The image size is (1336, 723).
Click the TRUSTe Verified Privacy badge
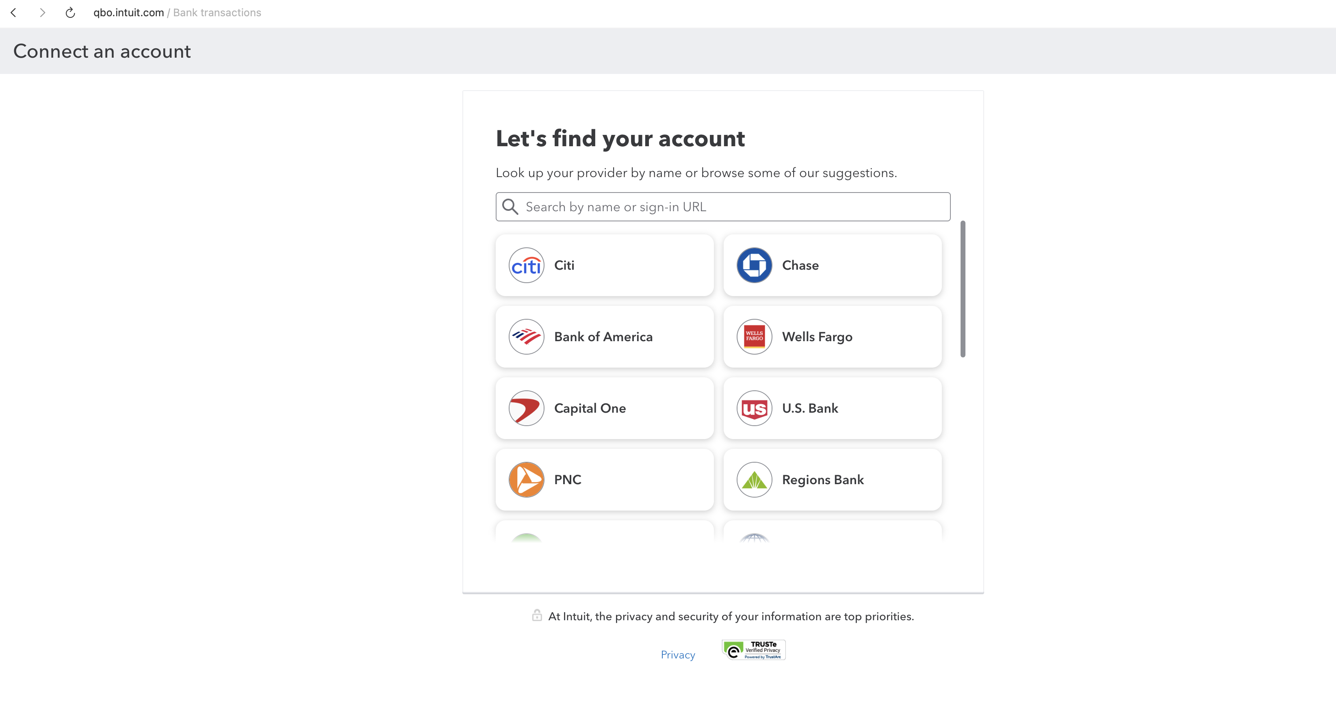coord(753,649)
